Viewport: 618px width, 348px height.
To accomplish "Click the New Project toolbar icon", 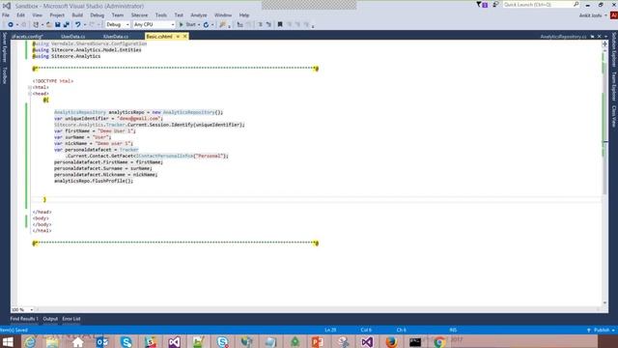I will pos(36,24).
